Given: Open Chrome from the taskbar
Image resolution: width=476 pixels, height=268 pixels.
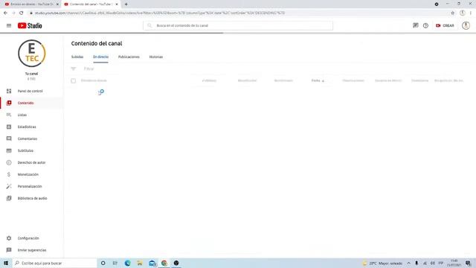Looking at the screenshot, I should click(x=164, y=263).
